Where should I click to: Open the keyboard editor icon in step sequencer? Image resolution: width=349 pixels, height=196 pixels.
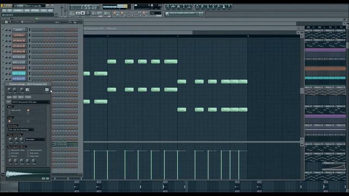click(x=75, y=22)
